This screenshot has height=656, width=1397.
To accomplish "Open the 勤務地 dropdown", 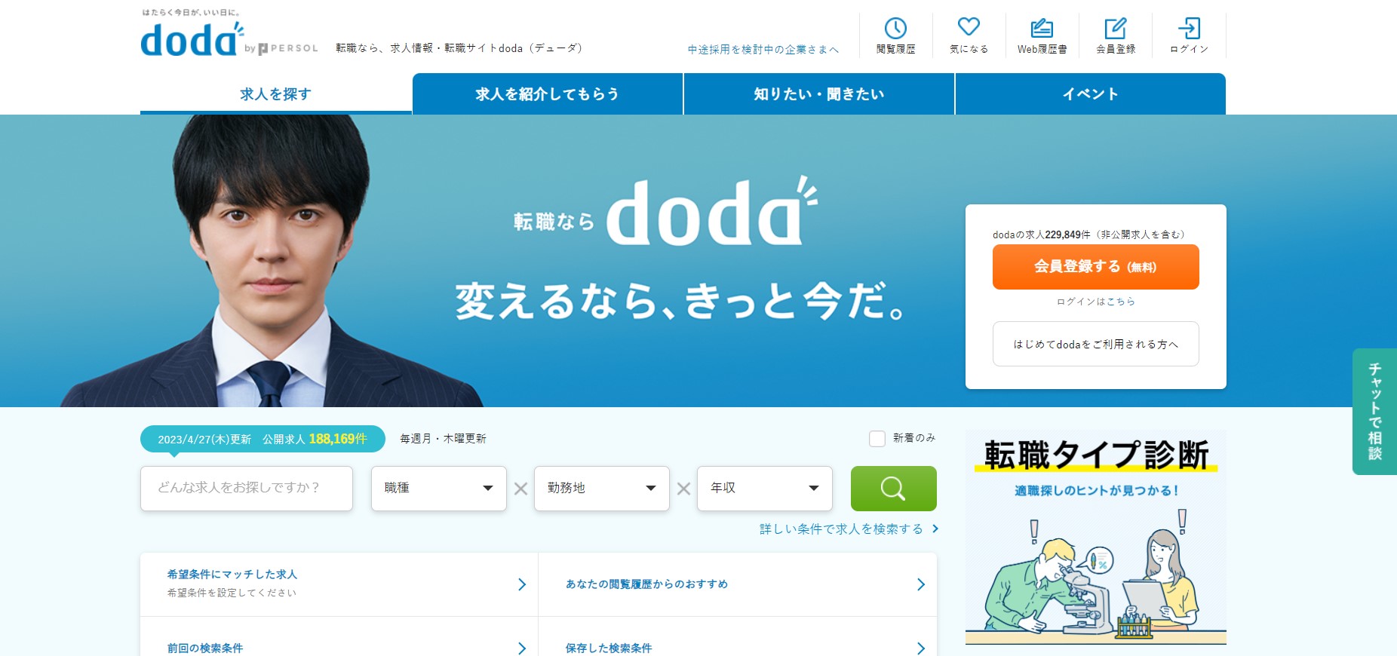I will point(602,489).
